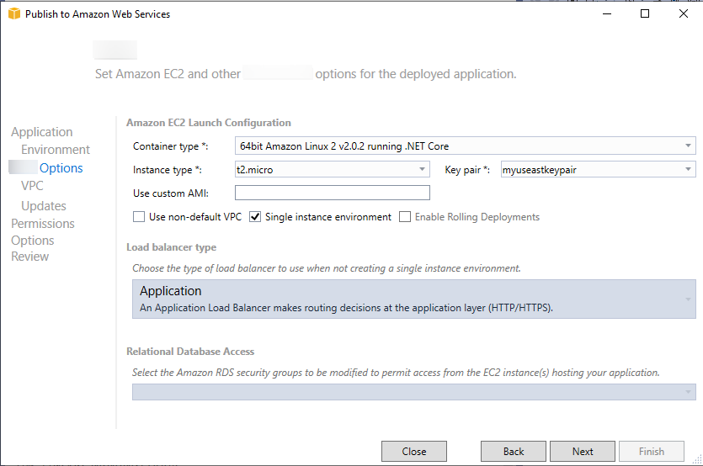Screen dimensions: 703x466
Task: Navigate to the Updates step
Action: click(x=44, y=206)
